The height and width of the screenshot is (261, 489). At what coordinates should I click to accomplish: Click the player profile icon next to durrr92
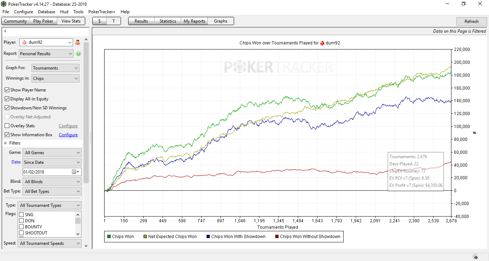(78, 42)
